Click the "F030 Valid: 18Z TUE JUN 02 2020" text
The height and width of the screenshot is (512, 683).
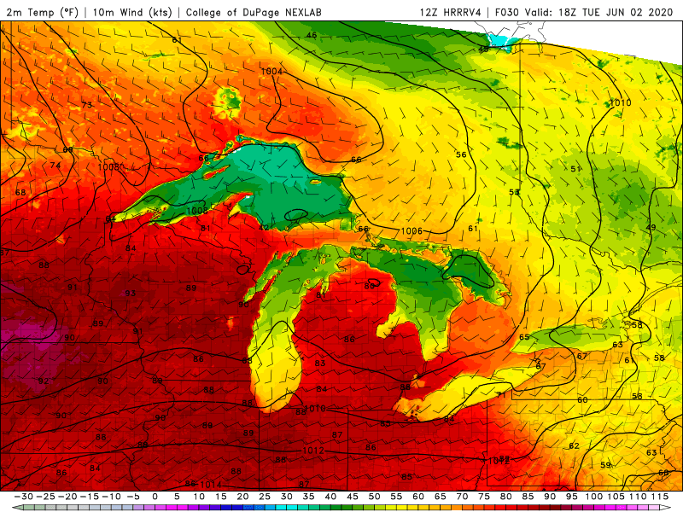pos(584,12)
